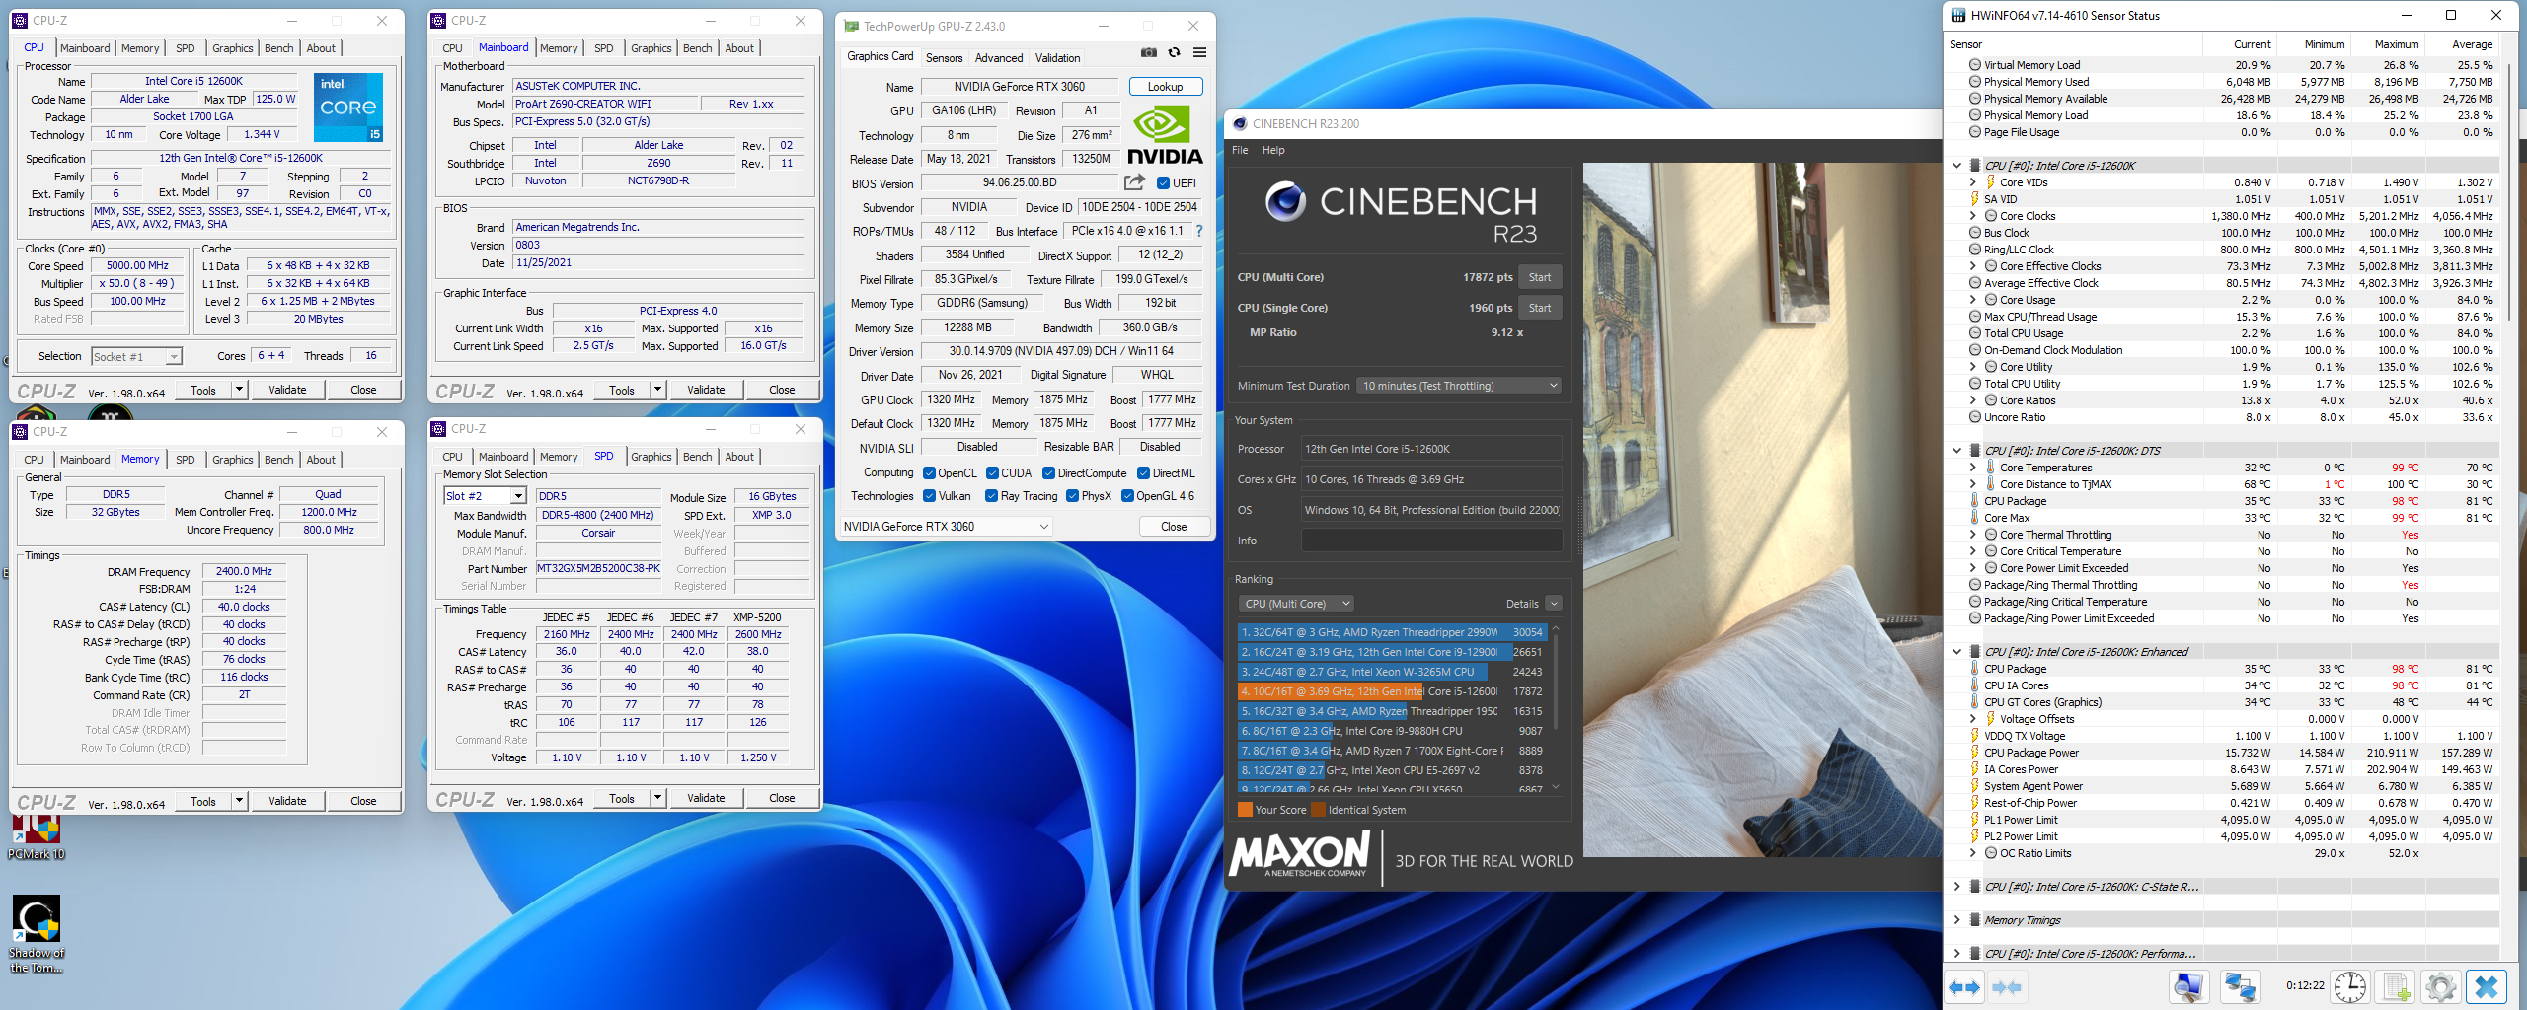Open the memory Slot #2 selection dropdown

(x=484, y=496)
